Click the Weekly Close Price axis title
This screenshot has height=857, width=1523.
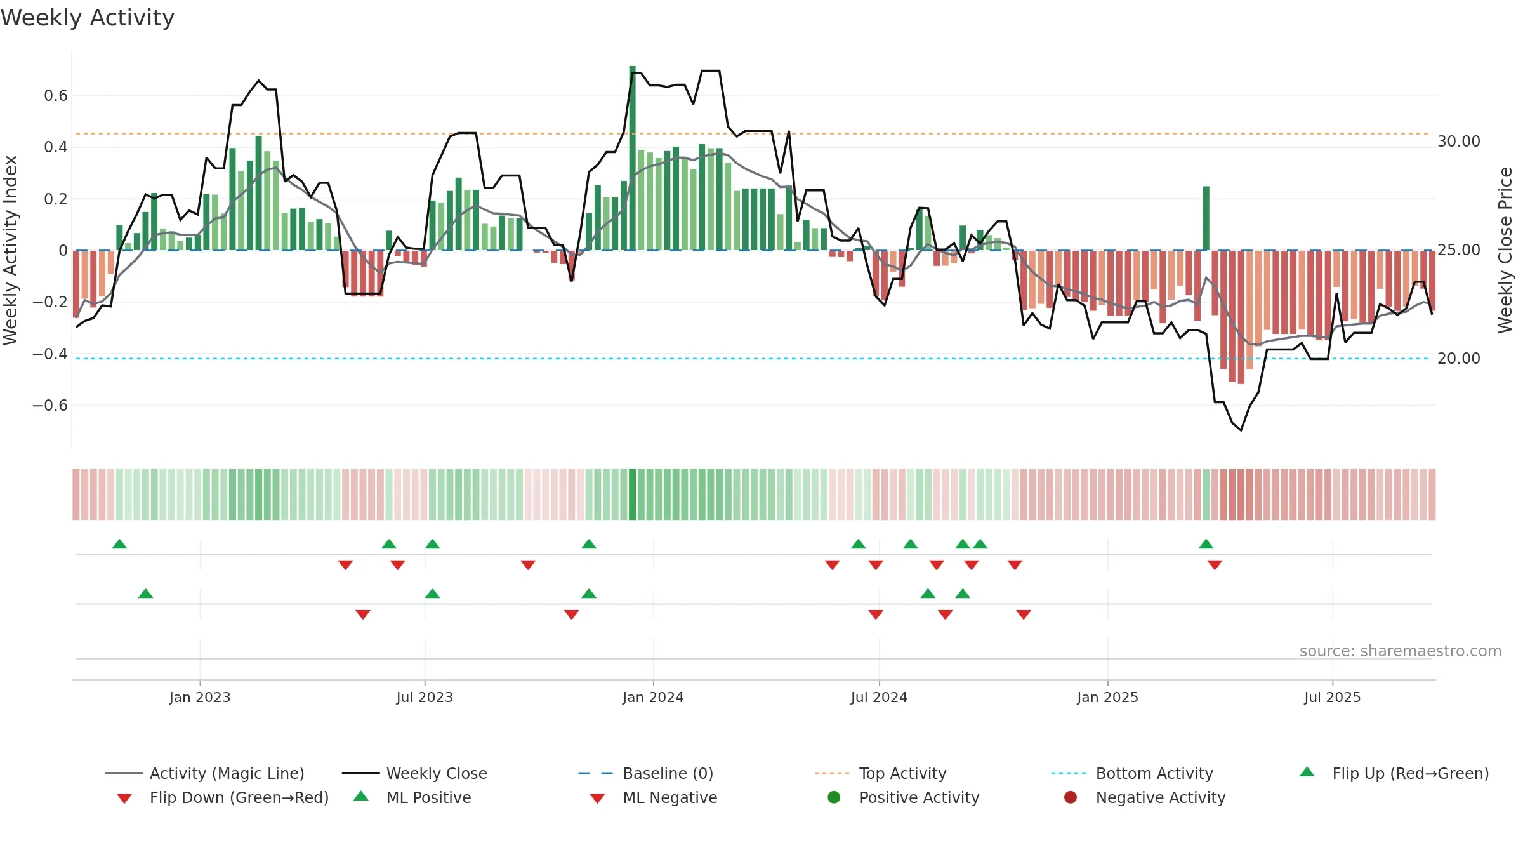click(x=1505, y=251)
